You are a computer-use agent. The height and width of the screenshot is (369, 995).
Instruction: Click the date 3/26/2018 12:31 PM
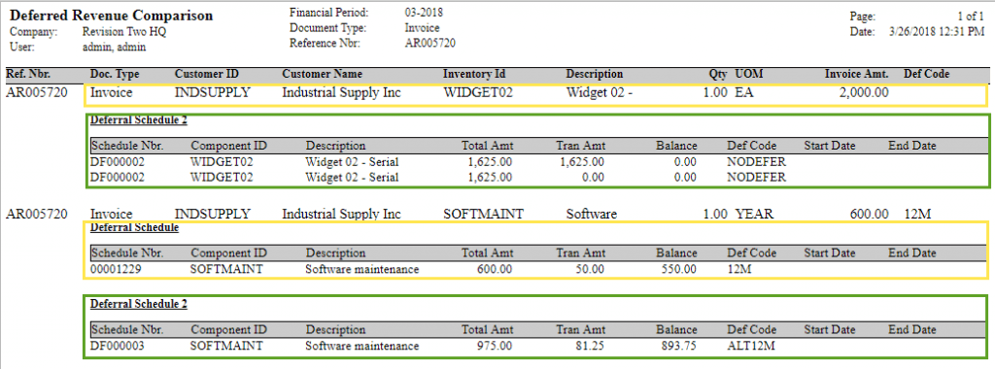coord(938,32)
